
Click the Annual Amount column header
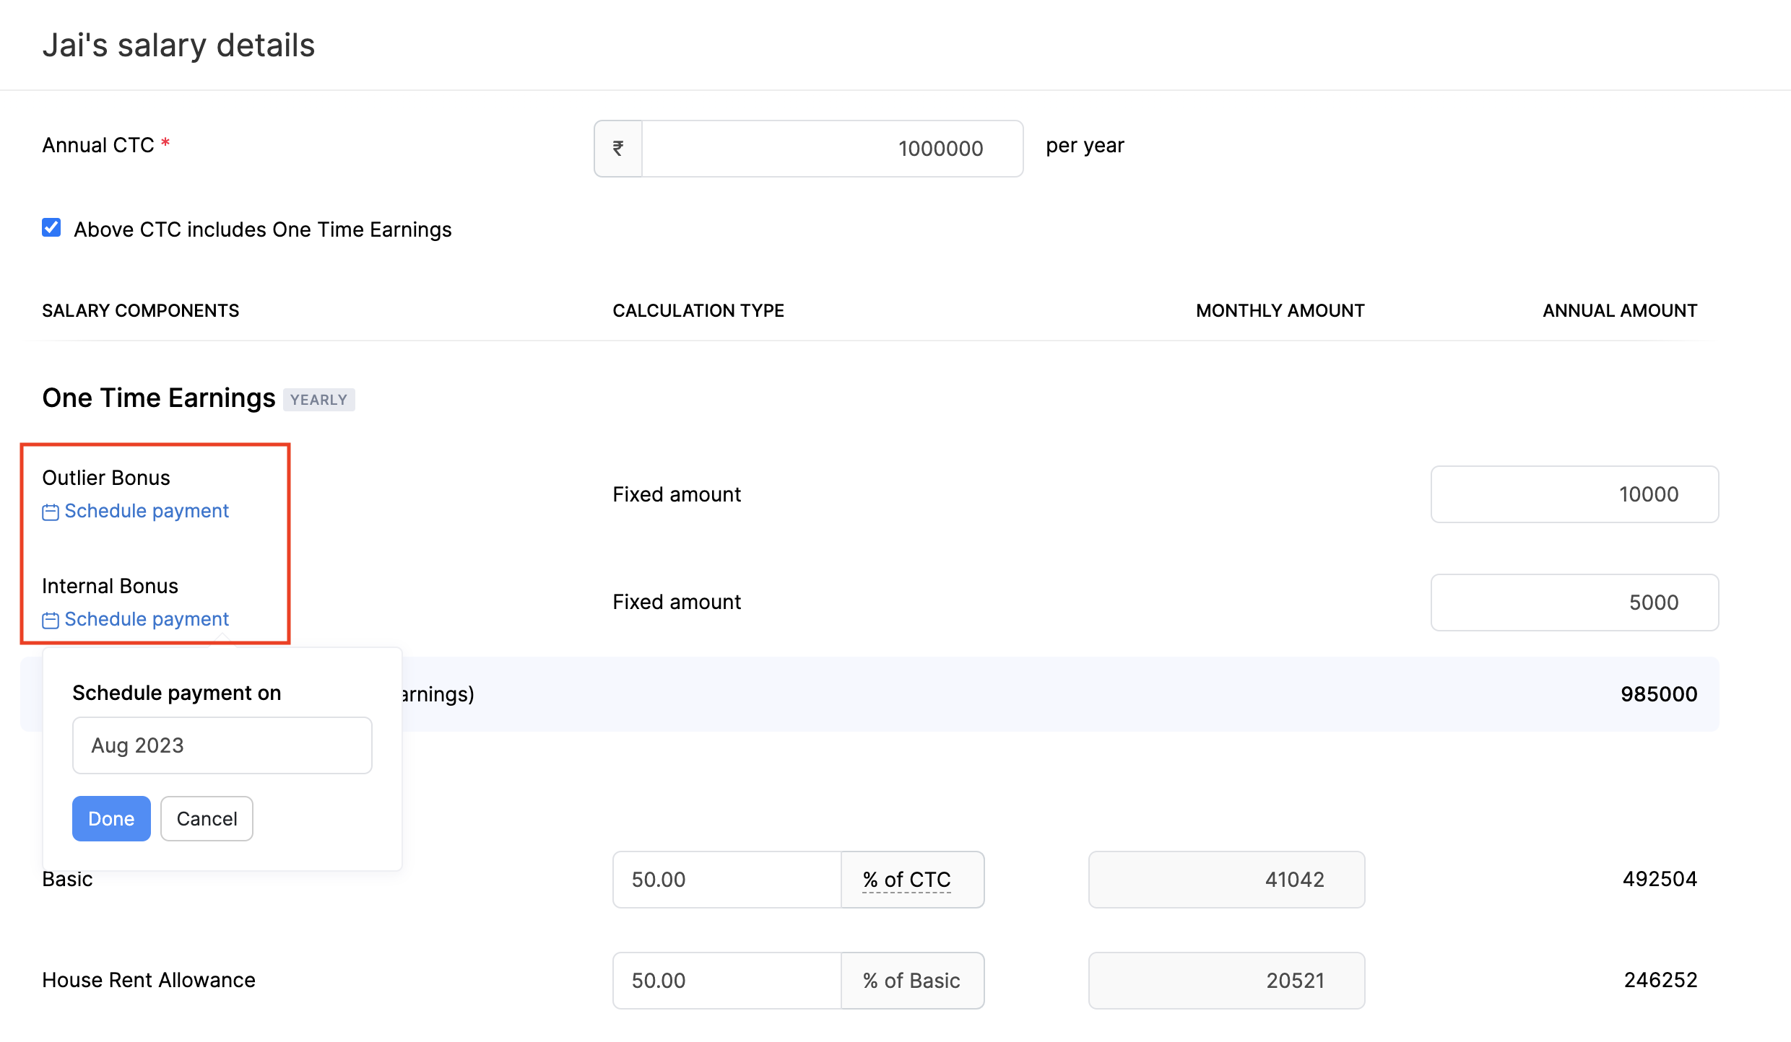coord(1619,311)
